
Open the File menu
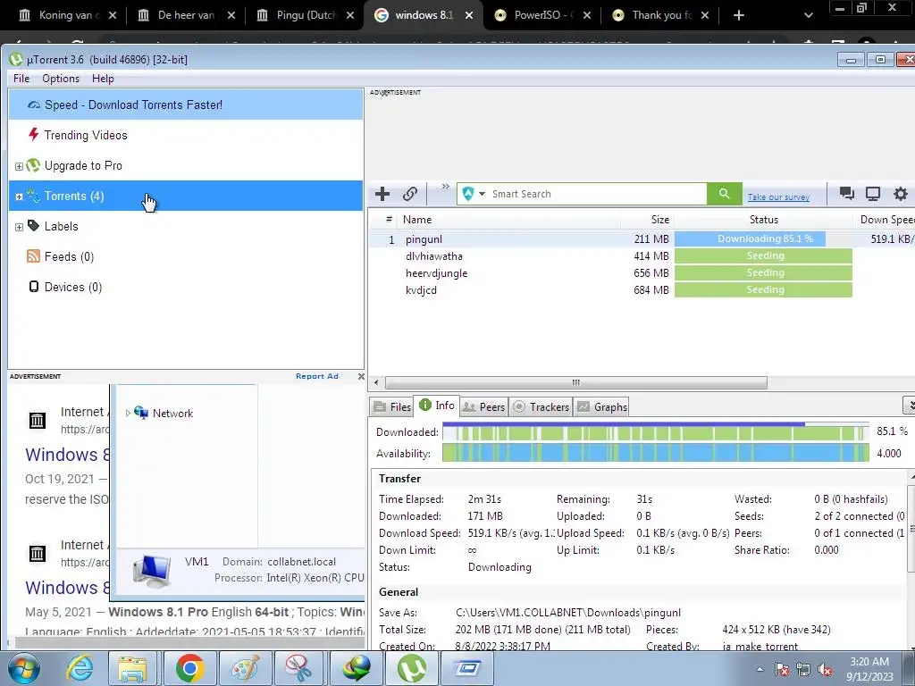(x=21, y=79)
